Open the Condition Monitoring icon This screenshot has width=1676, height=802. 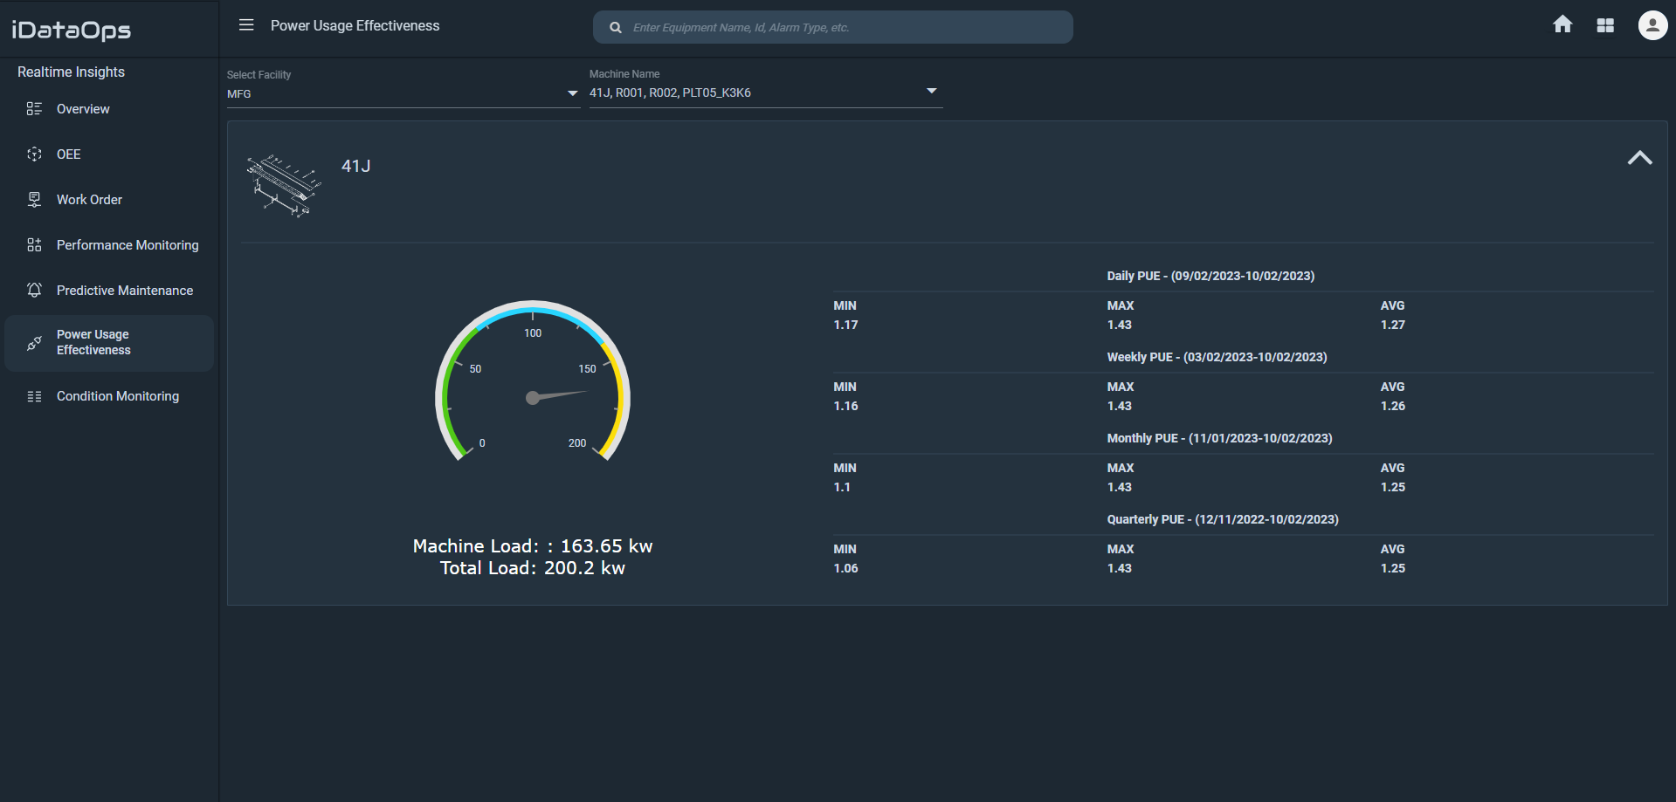(x=34, y=395)
